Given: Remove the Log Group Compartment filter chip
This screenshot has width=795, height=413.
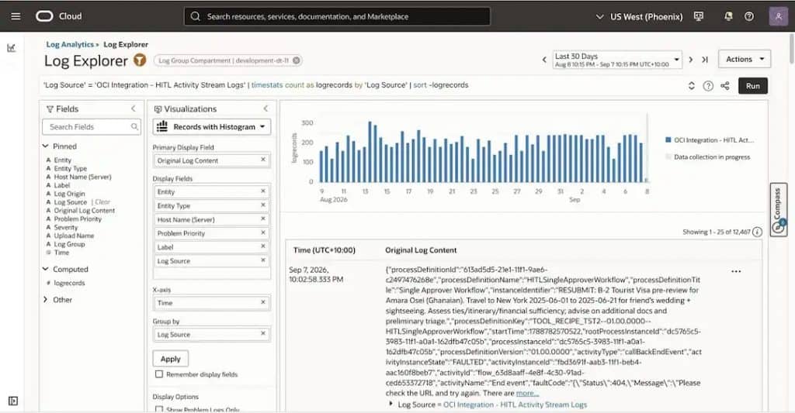Looking at the screenshot, I should pos(296,60).
